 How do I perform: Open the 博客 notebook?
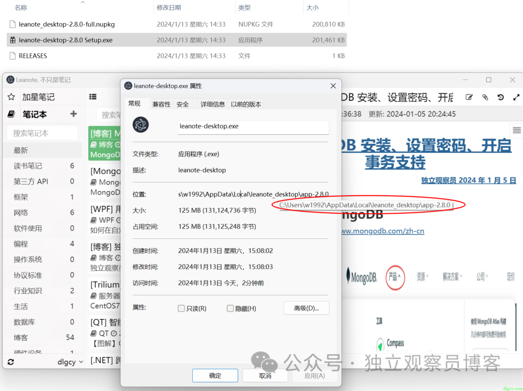(42, 338)
